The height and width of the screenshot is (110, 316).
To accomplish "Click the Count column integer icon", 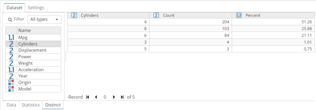I will (156, 15).
